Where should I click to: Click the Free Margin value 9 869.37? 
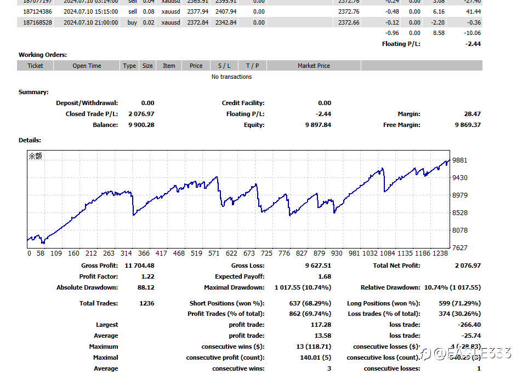[468, 125]
